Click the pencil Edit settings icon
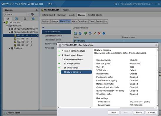This screenshot has width=161, height=116. tap(95, 33)
